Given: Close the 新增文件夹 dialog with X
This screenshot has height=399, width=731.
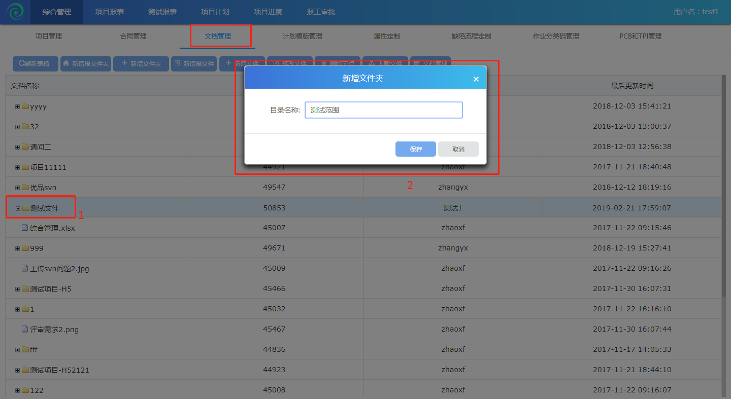Looking at the screenshot, I should tap(476, 79).
